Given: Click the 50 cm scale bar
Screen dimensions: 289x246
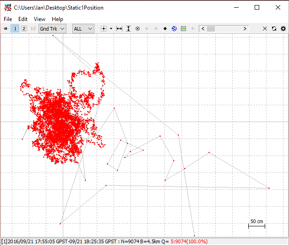Looking at the screenshot, I should click(256, 224).
